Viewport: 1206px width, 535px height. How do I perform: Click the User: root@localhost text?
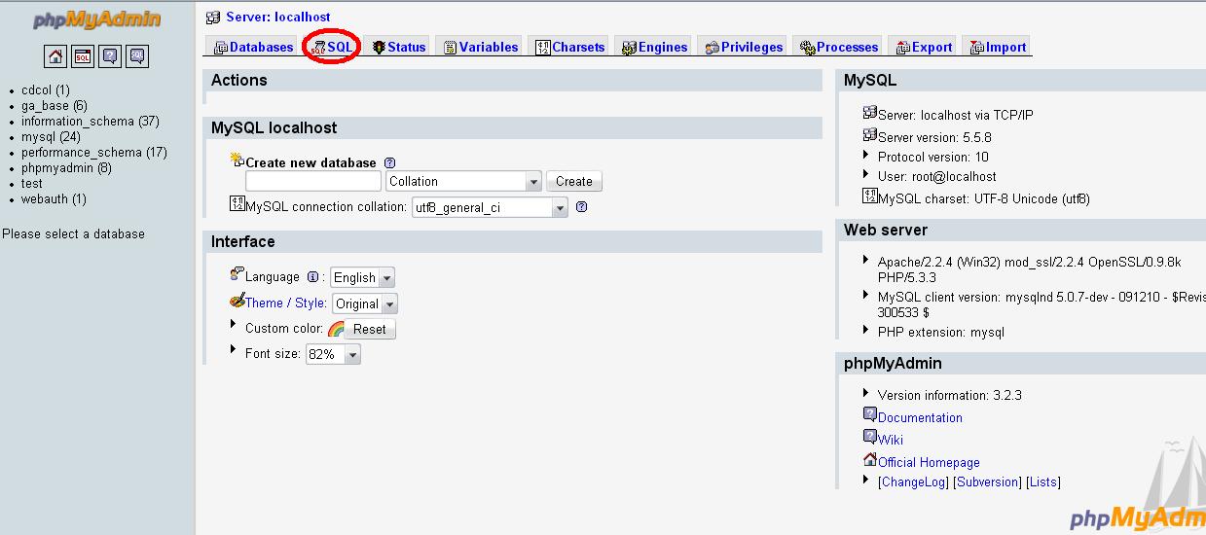point(937,176)
